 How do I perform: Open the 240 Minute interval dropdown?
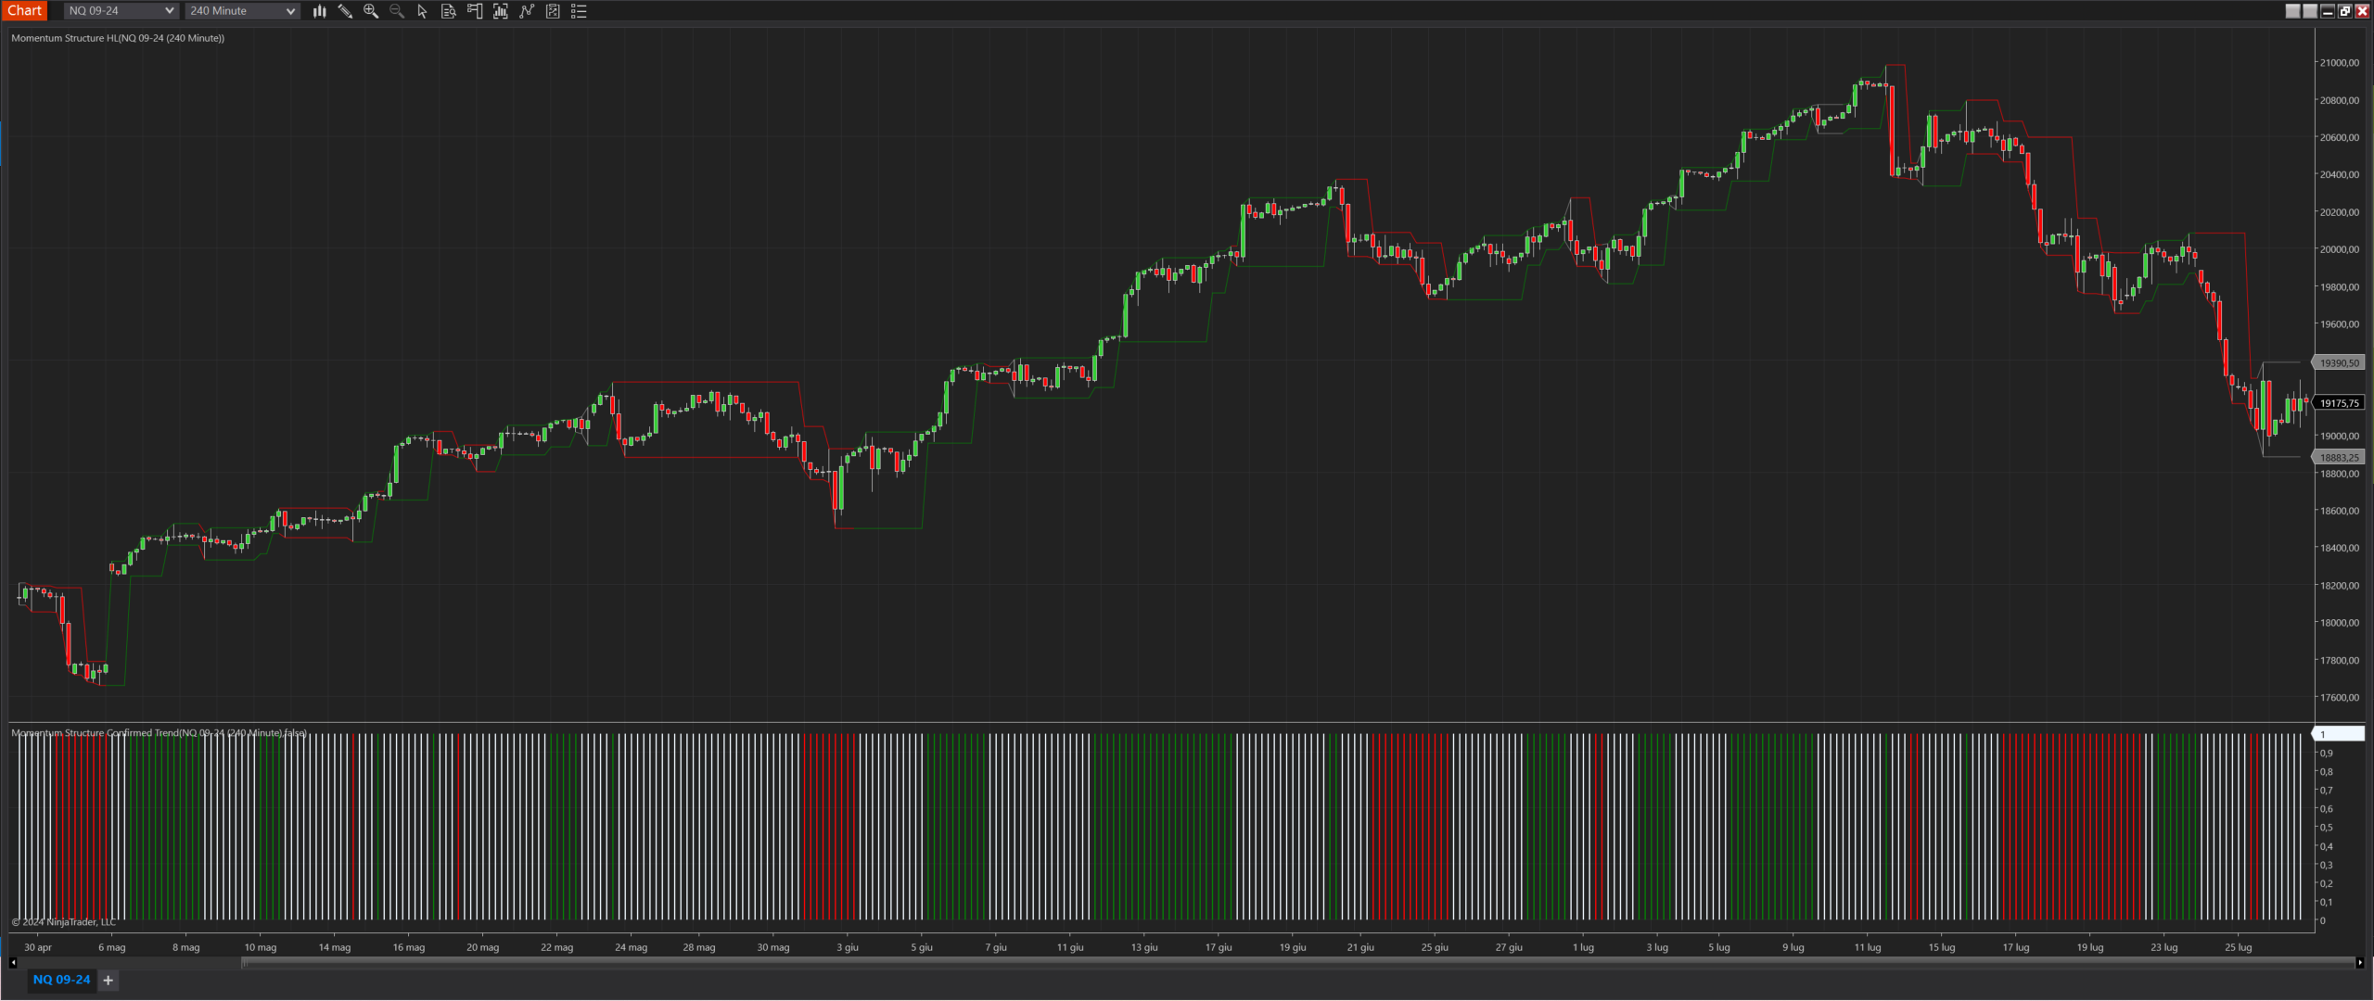pyautogui.click(x=242, y=11)
